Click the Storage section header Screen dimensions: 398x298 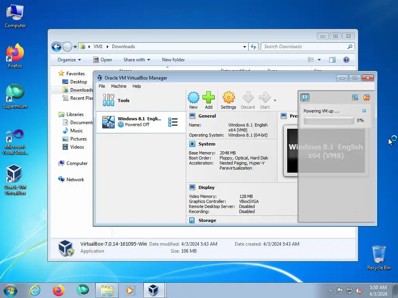pos(207,220)
